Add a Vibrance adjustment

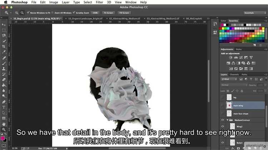(251, 58)
